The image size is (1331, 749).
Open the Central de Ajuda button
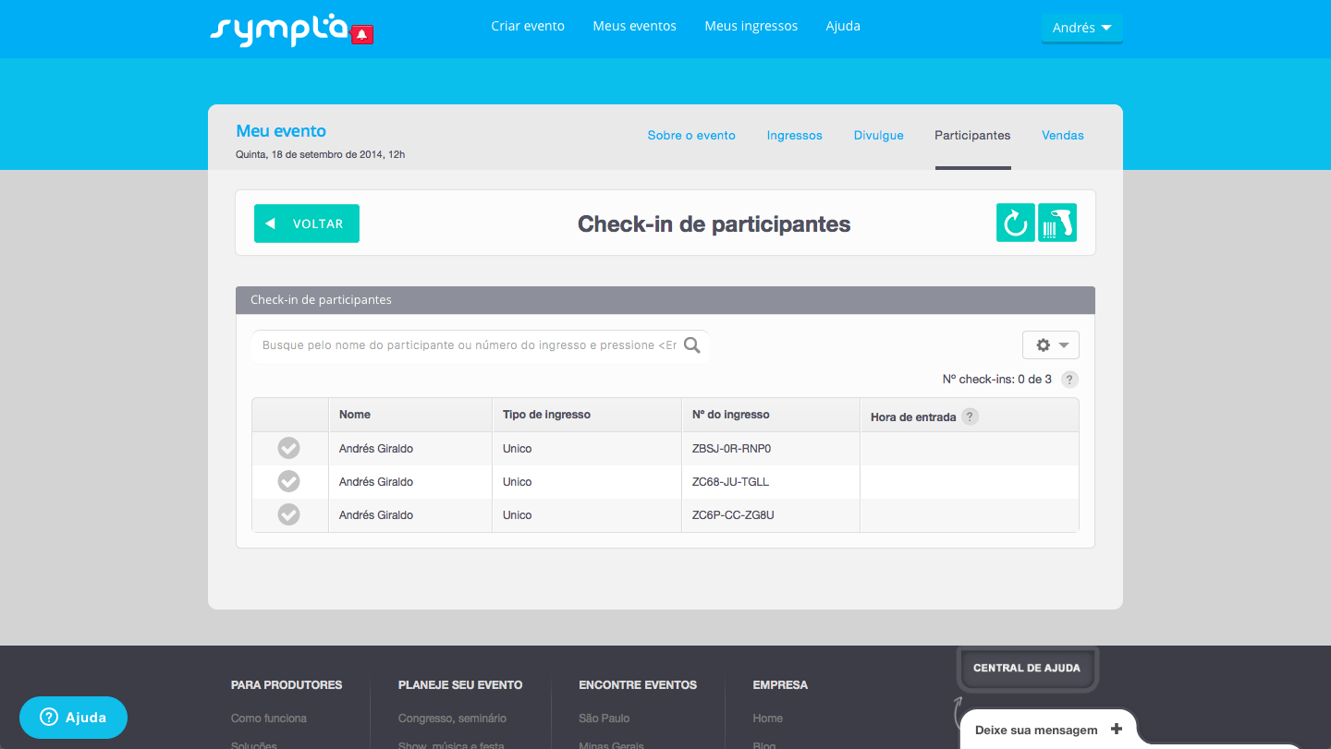1027,668
